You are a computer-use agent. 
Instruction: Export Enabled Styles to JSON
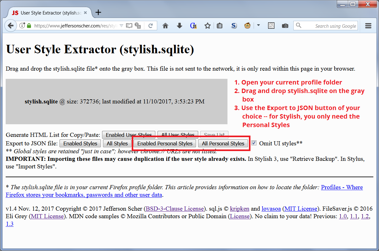click(x=80, y=143)
